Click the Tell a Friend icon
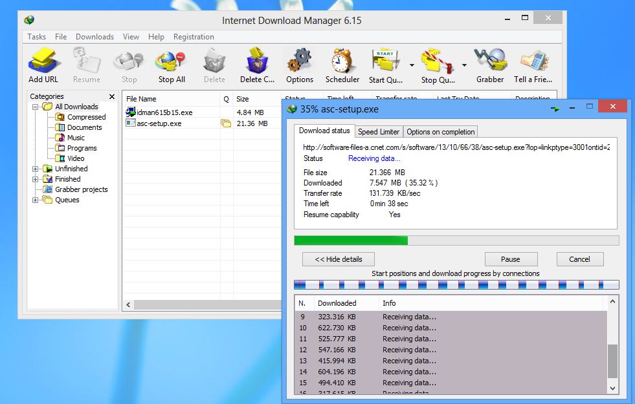The image size is (635, 404). (x=534, y=61)
